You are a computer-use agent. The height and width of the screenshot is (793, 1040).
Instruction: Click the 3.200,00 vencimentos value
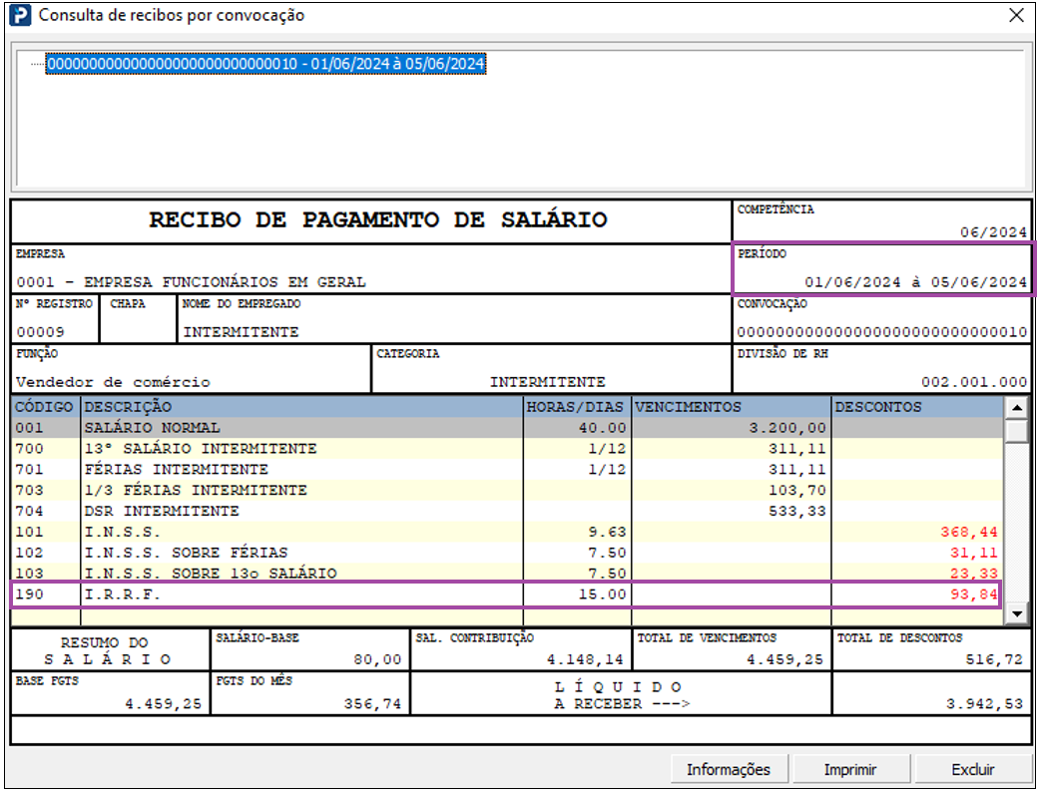point(787,428)
